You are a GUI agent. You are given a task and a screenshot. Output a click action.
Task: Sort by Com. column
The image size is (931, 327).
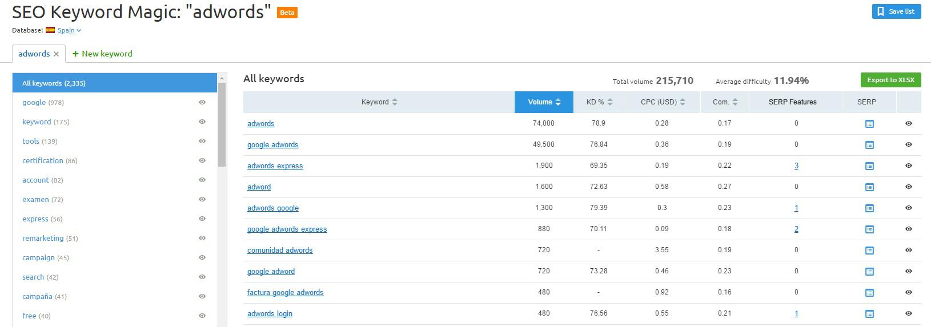point(725,102)
